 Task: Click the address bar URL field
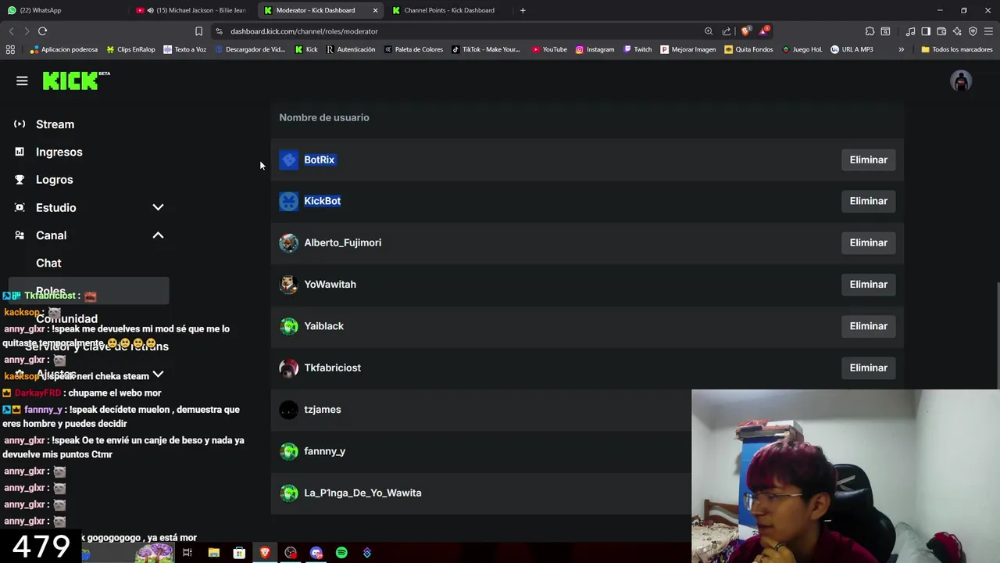coord(461,31)
